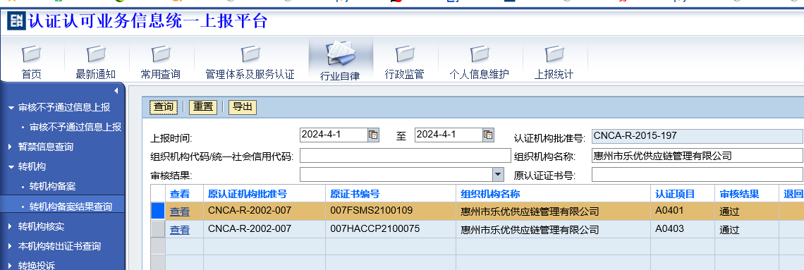Screen dimensions: 804x270
Task: Select 审核不予通过信息上报 sub-item in sidebar
Action: [75, 127]
